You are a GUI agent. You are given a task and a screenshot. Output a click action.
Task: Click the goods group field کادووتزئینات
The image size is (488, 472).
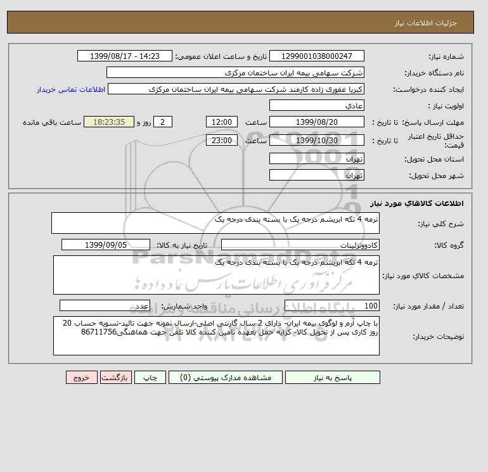tap(300, 245)
